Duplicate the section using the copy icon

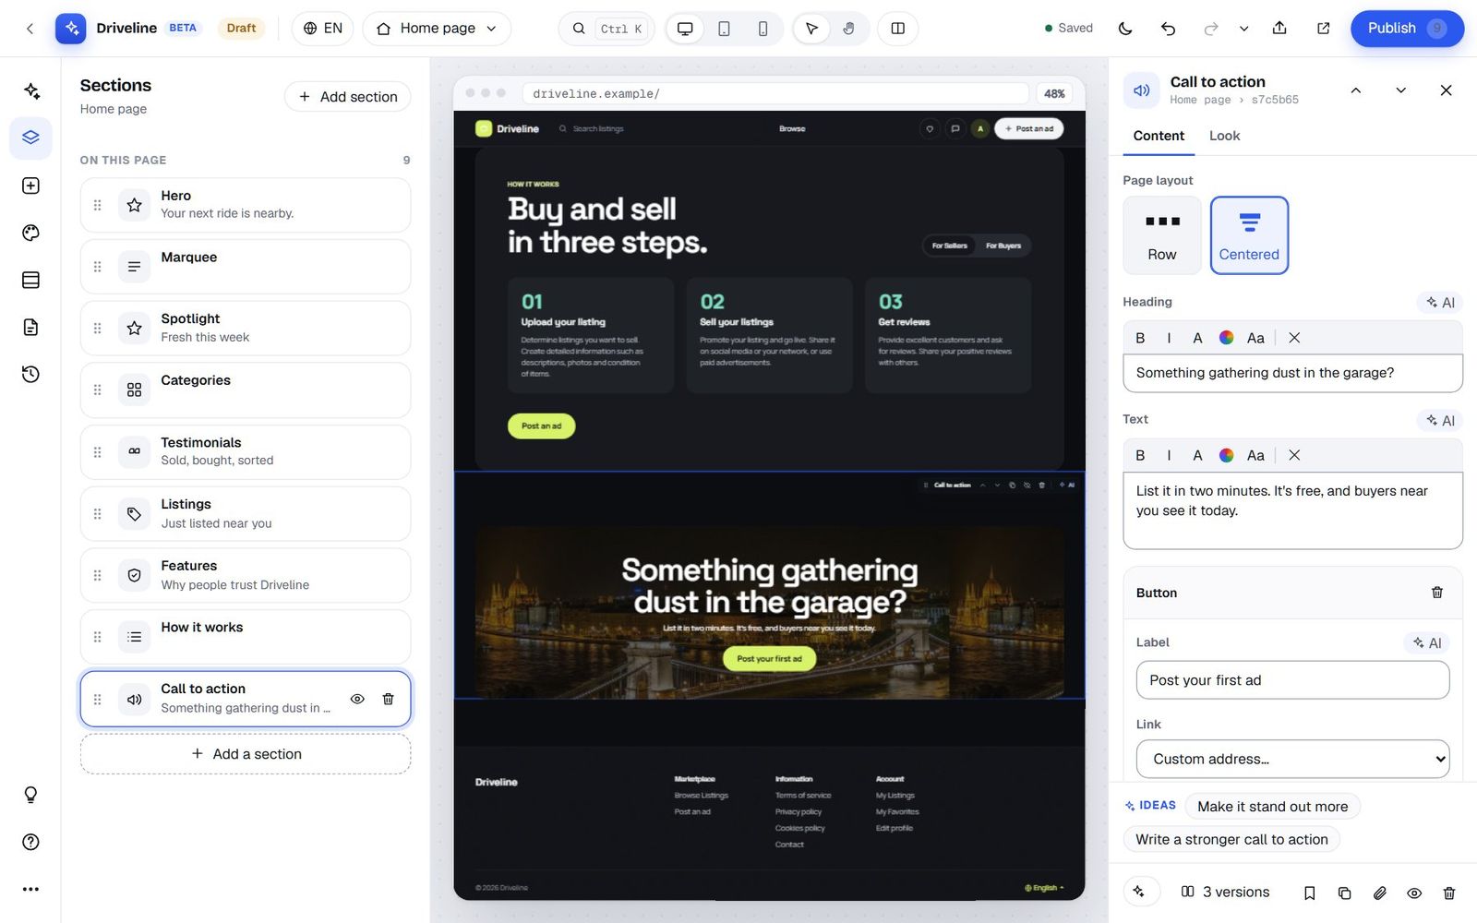[1344, 893]
